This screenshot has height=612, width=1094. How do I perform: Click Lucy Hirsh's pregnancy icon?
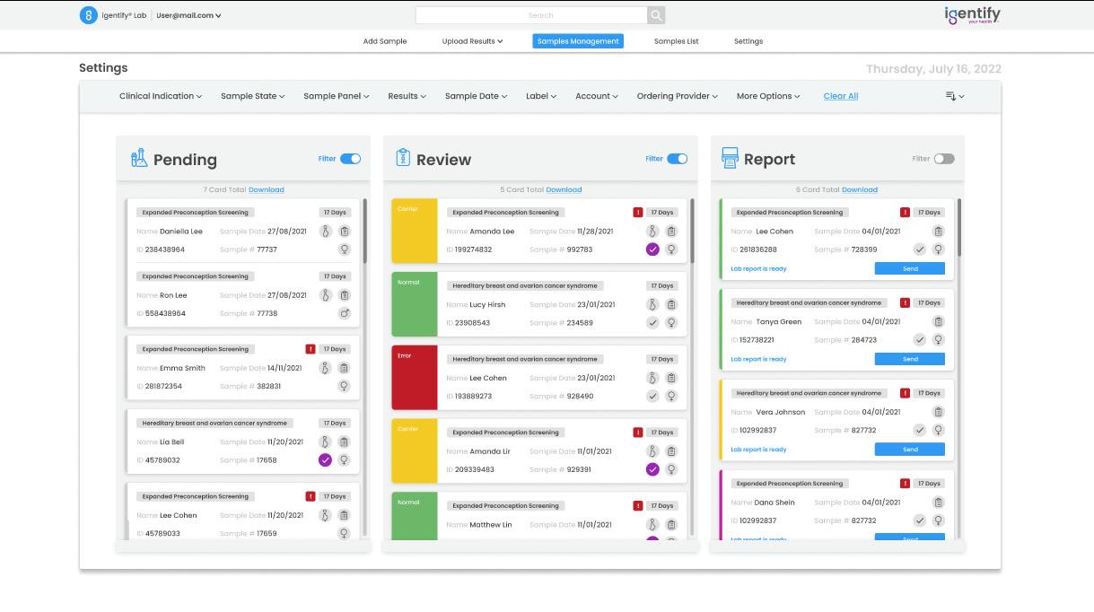tap(652, 304)
